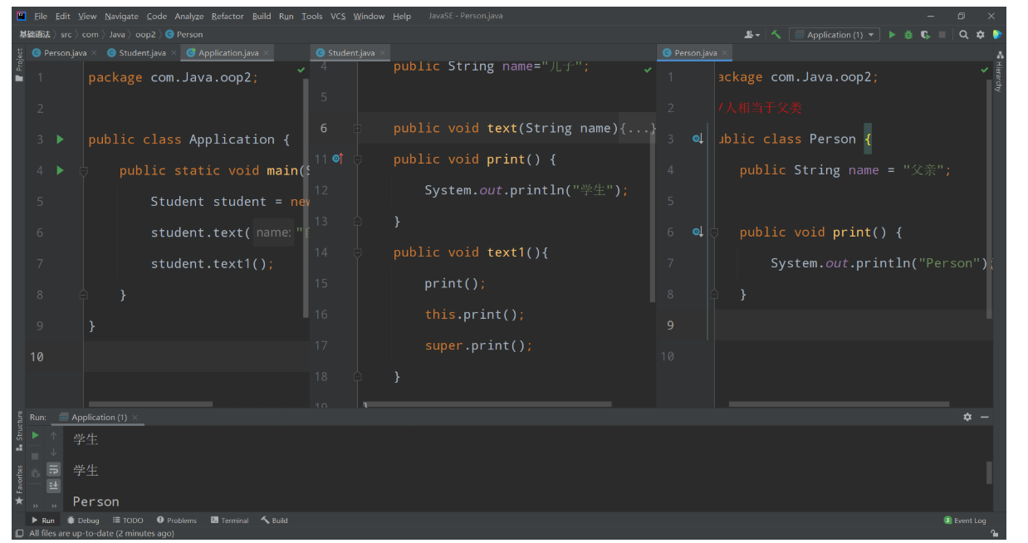The image size is (1028, 543).
Task: Hide the Run tool window with minus icon
Action: coord(985,417)
